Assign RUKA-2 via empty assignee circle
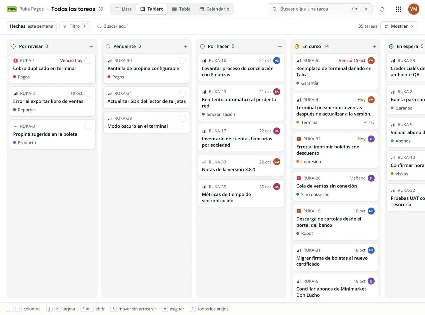This screenshot has width=425, height=315. [x=88, y=94]
